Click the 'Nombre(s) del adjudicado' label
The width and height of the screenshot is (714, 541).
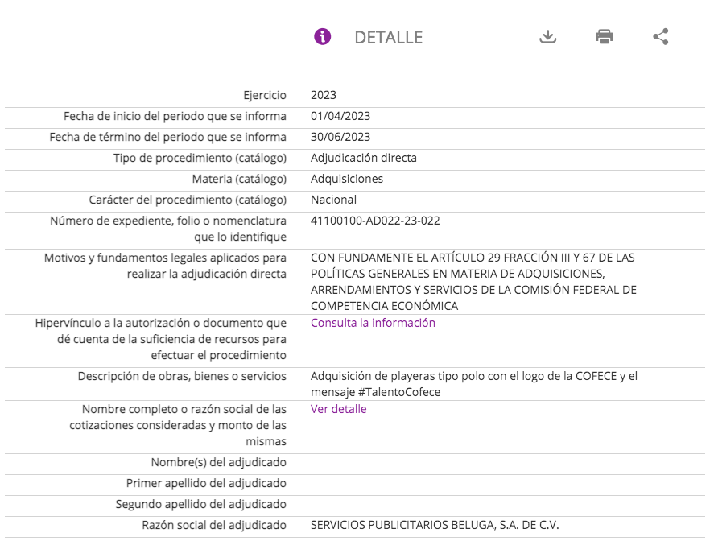point(218,462)
